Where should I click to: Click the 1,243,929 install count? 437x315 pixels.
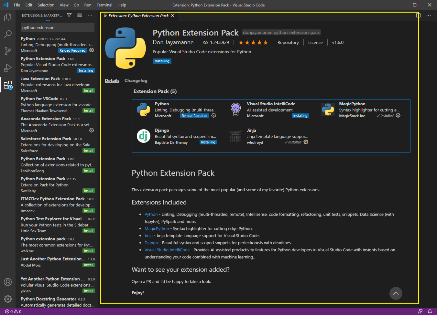tap(216, 42)
